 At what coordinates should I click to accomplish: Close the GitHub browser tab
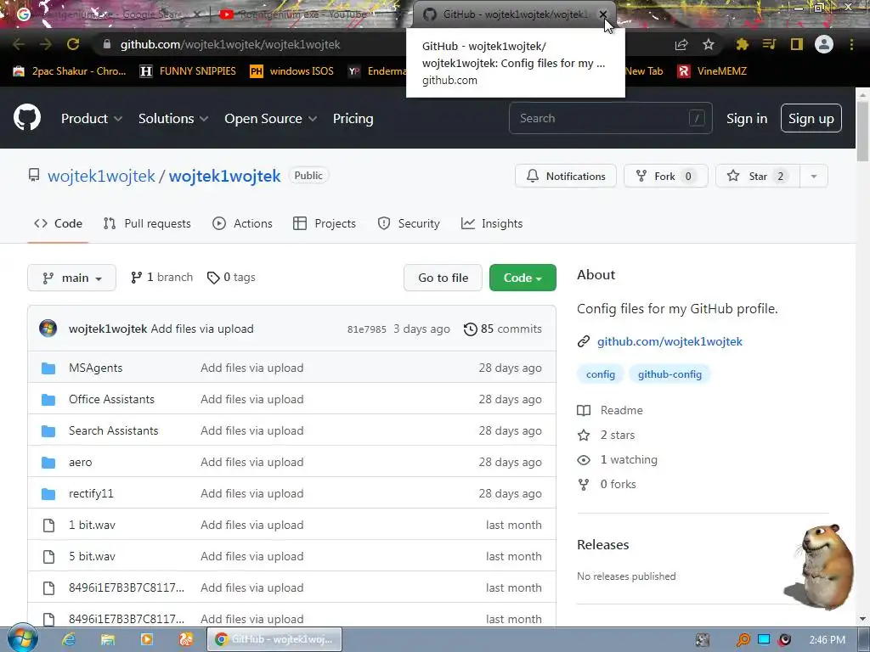tap(602, 14)
